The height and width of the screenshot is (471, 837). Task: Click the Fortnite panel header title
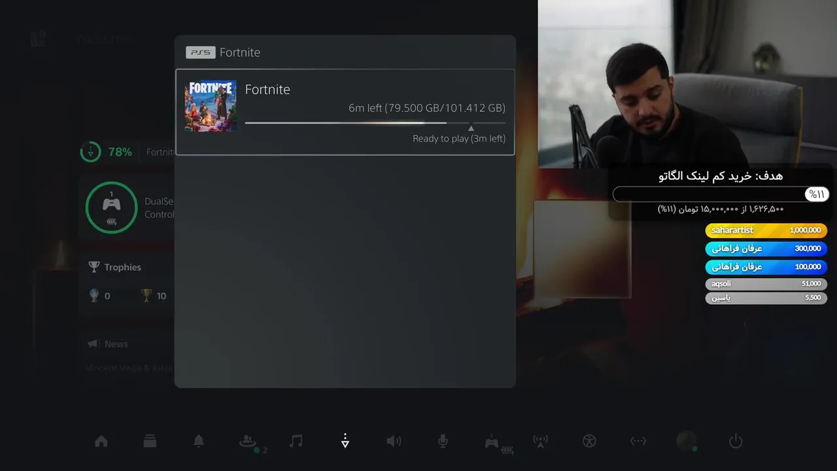[x=240, y=52]
